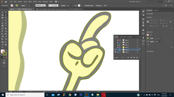This screenshot has height=97, width=174.
Task: Open the stroke weight dropdown in control bar
Action: pos(34,5)
